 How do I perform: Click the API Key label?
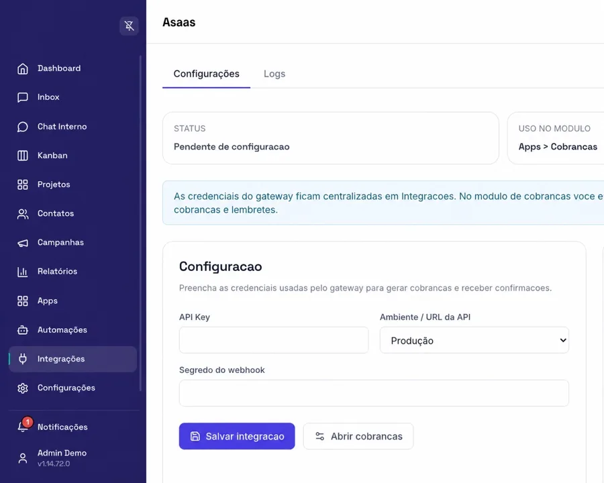point(195,317)
